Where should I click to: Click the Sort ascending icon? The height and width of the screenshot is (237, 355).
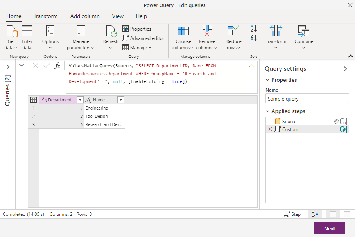click(254, 29)
